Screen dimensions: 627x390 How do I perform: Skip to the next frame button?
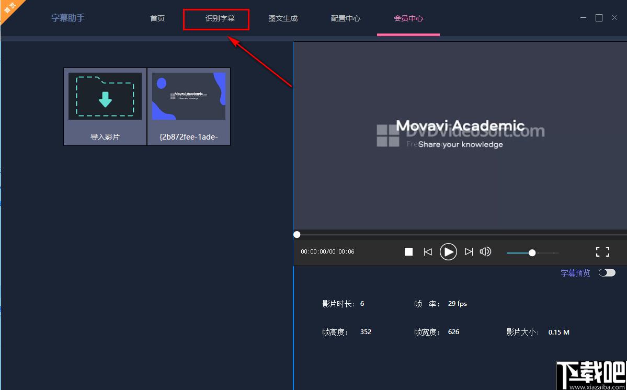[x=469, y=252]
